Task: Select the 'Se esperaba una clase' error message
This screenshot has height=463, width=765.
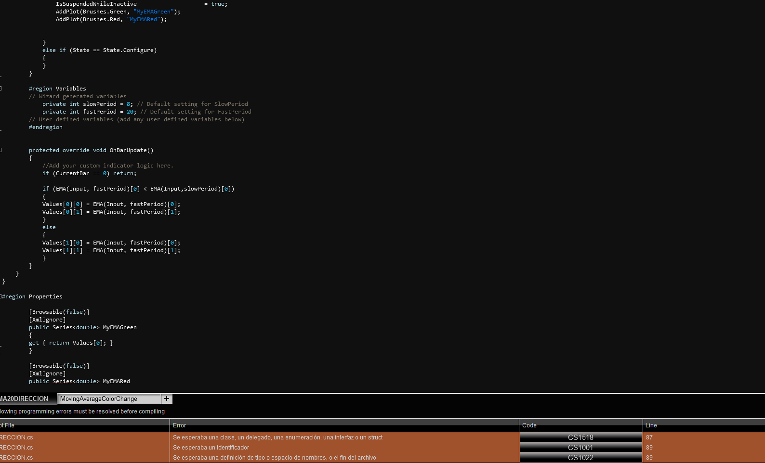Action: pos(278,437)
